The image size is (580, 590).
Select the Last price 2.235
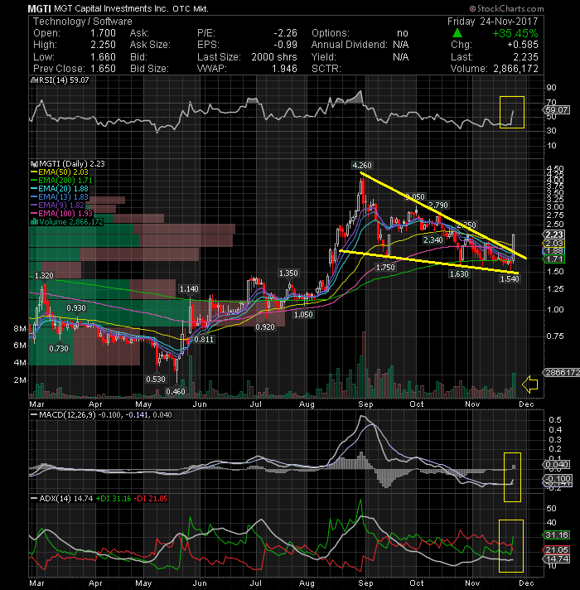tap(526, 57)
